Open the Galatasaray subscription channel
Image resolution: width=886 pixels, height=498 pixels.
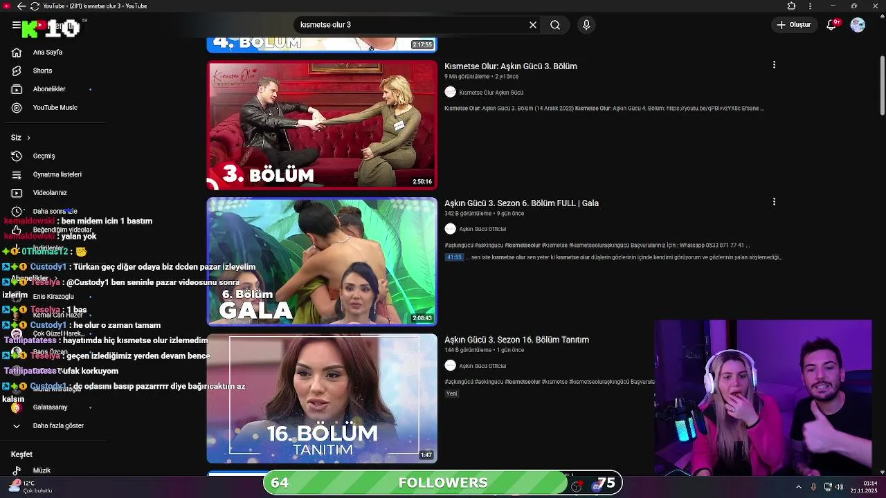click(x=51, y=407)
